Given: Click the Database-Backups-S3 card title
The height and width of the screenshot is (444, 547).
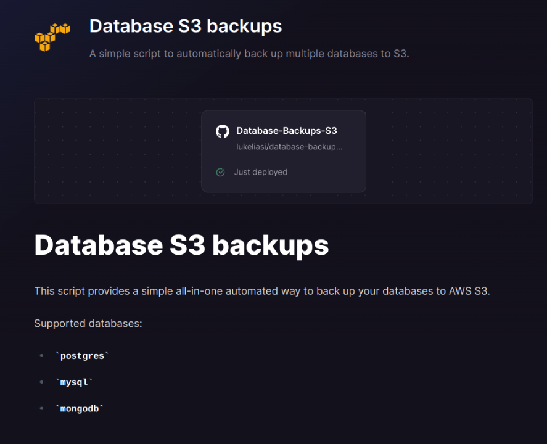Looking at the screenshot, I should [x=287, y=131].
